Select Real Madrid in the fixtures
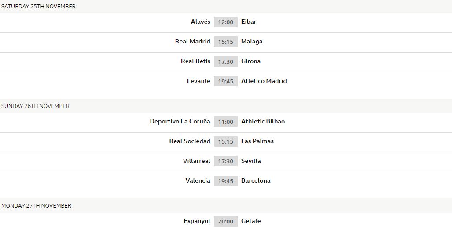 pos(192,41)
